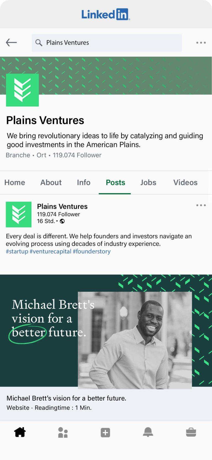This screenshot has height=460, width=212.
Task: Click the globe visibility icon on post
Action: coord(62,221)
